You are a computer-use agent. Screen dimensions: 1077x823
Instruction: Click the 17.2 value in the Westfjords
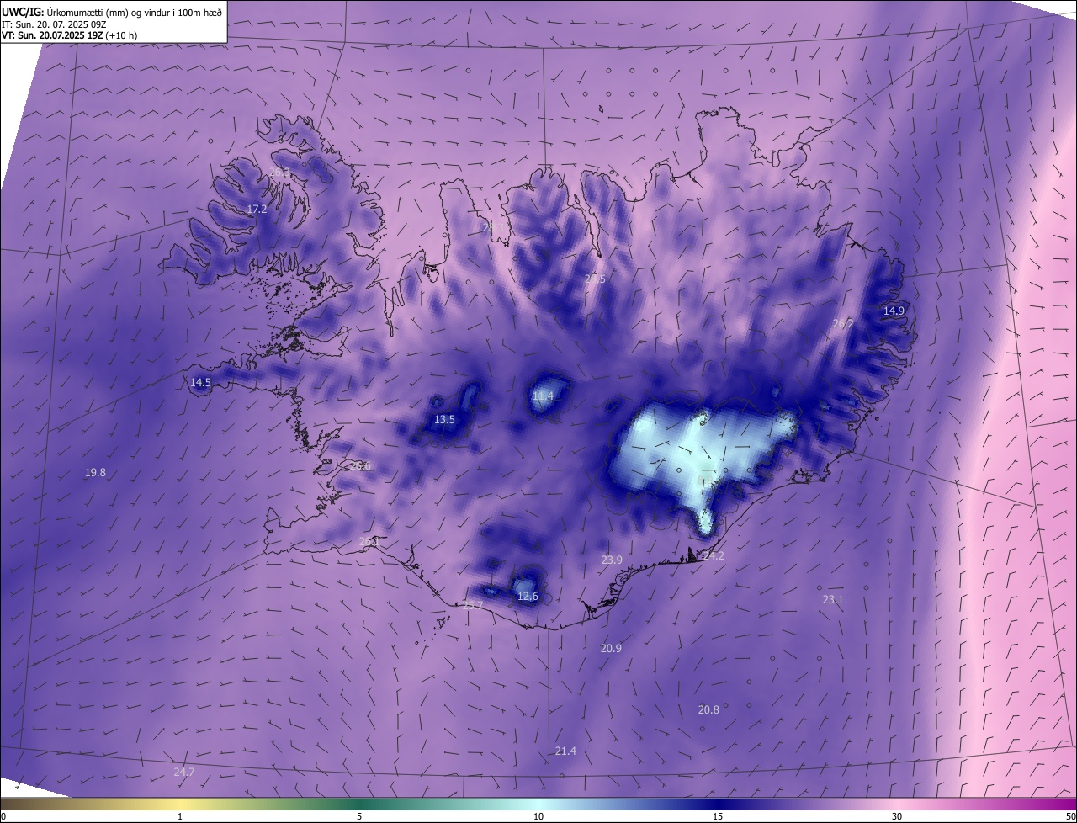pyautogui.click(x=257, y=209)
